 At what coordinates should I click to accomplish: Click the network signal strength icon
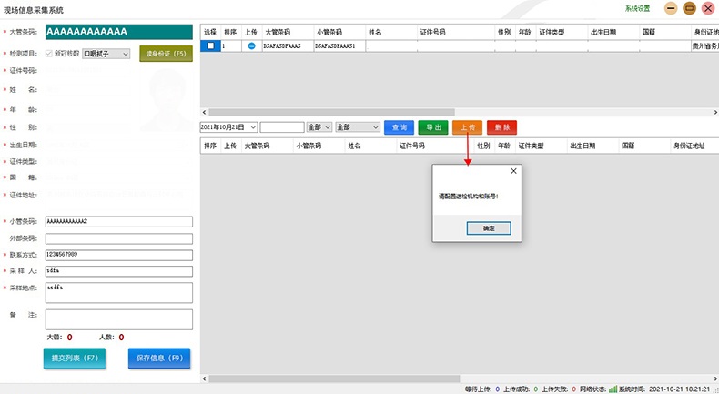(613, 389)
